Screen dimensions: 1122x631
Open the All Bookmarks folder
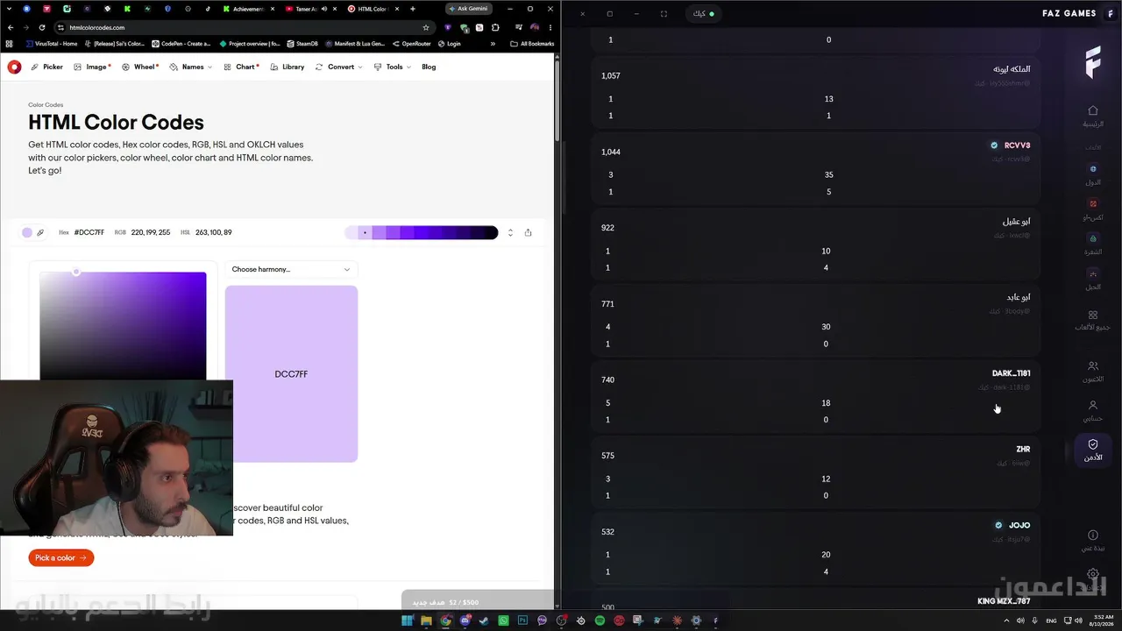click(x=532, y=43)
